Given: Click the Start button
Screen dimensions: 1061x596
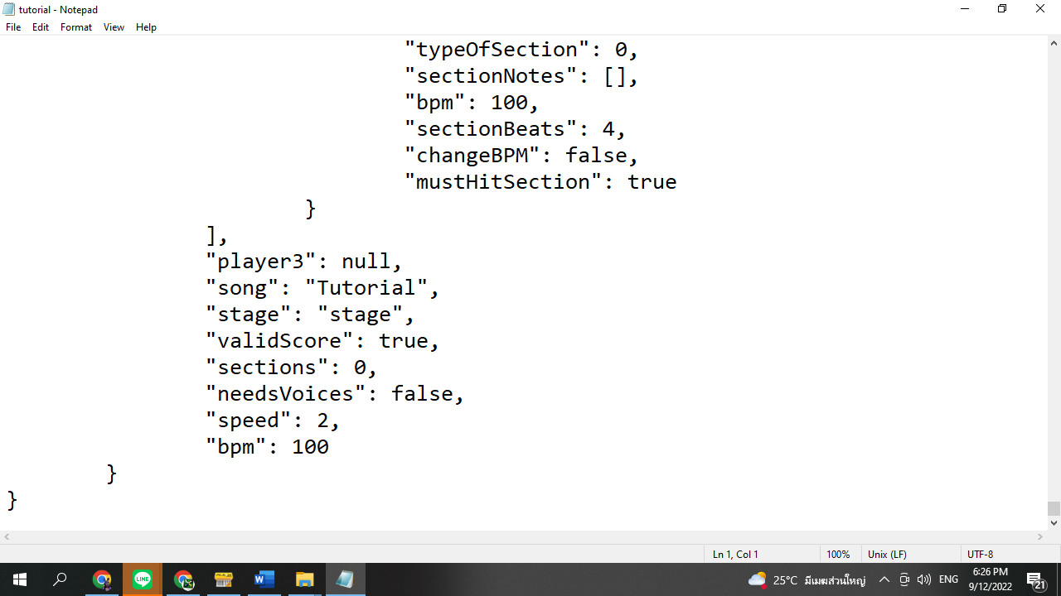Looking at the screenshot, I should [x=19, y=579].
